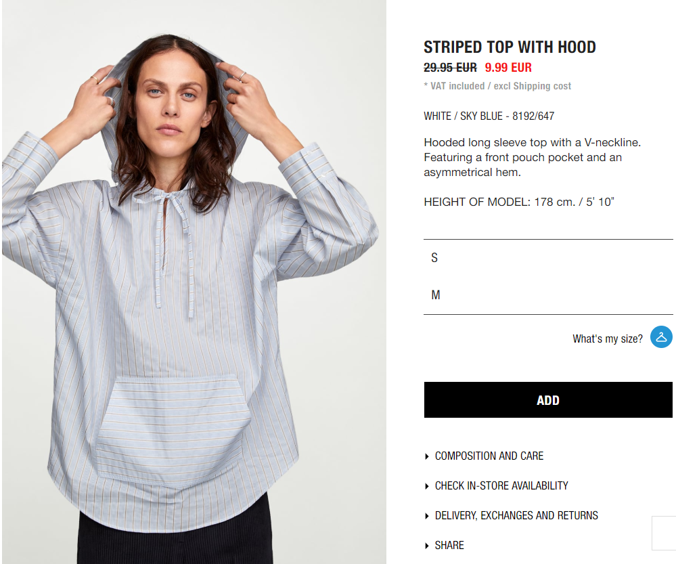The height and width of the screenshot is (564, 676).
Task: Open Delivery, Exchanges and Returns details
Action: [x=516, y=516]
